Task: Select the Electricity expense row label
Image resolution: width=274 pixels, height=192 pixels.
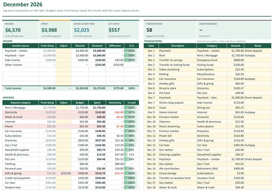Action: [11, 112]
